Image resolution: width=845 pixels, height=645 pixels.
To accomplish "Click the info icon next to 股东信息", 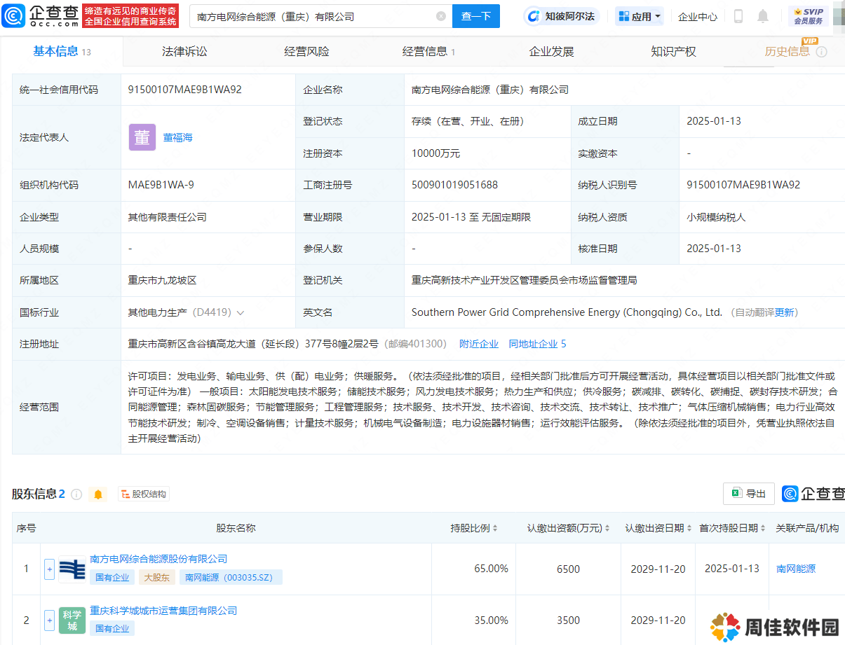I will (76, 494).
